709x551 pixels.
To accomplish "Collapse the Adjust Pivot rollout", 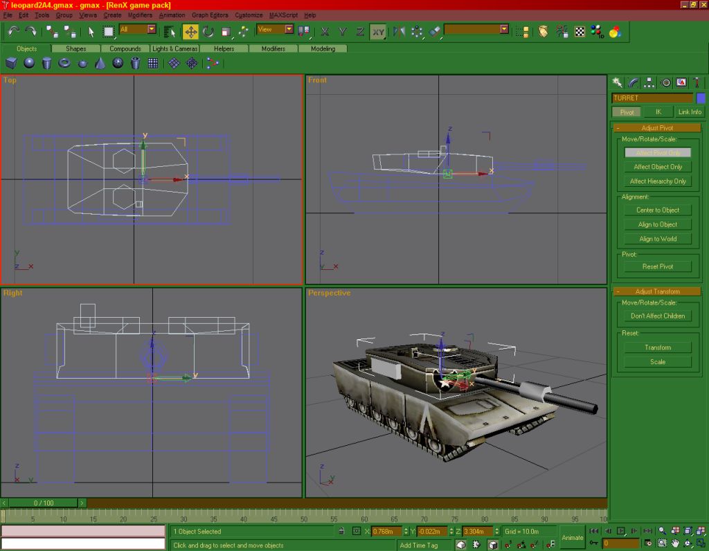I will click(x=657, y=128).
